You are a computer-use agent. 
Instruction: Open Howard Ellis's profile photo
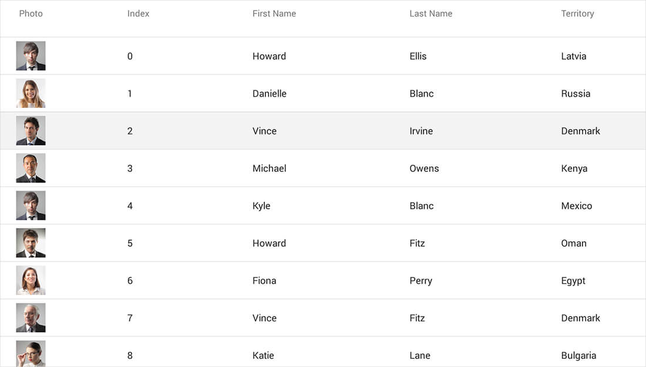pyautogui.click(x=31, y=56)
